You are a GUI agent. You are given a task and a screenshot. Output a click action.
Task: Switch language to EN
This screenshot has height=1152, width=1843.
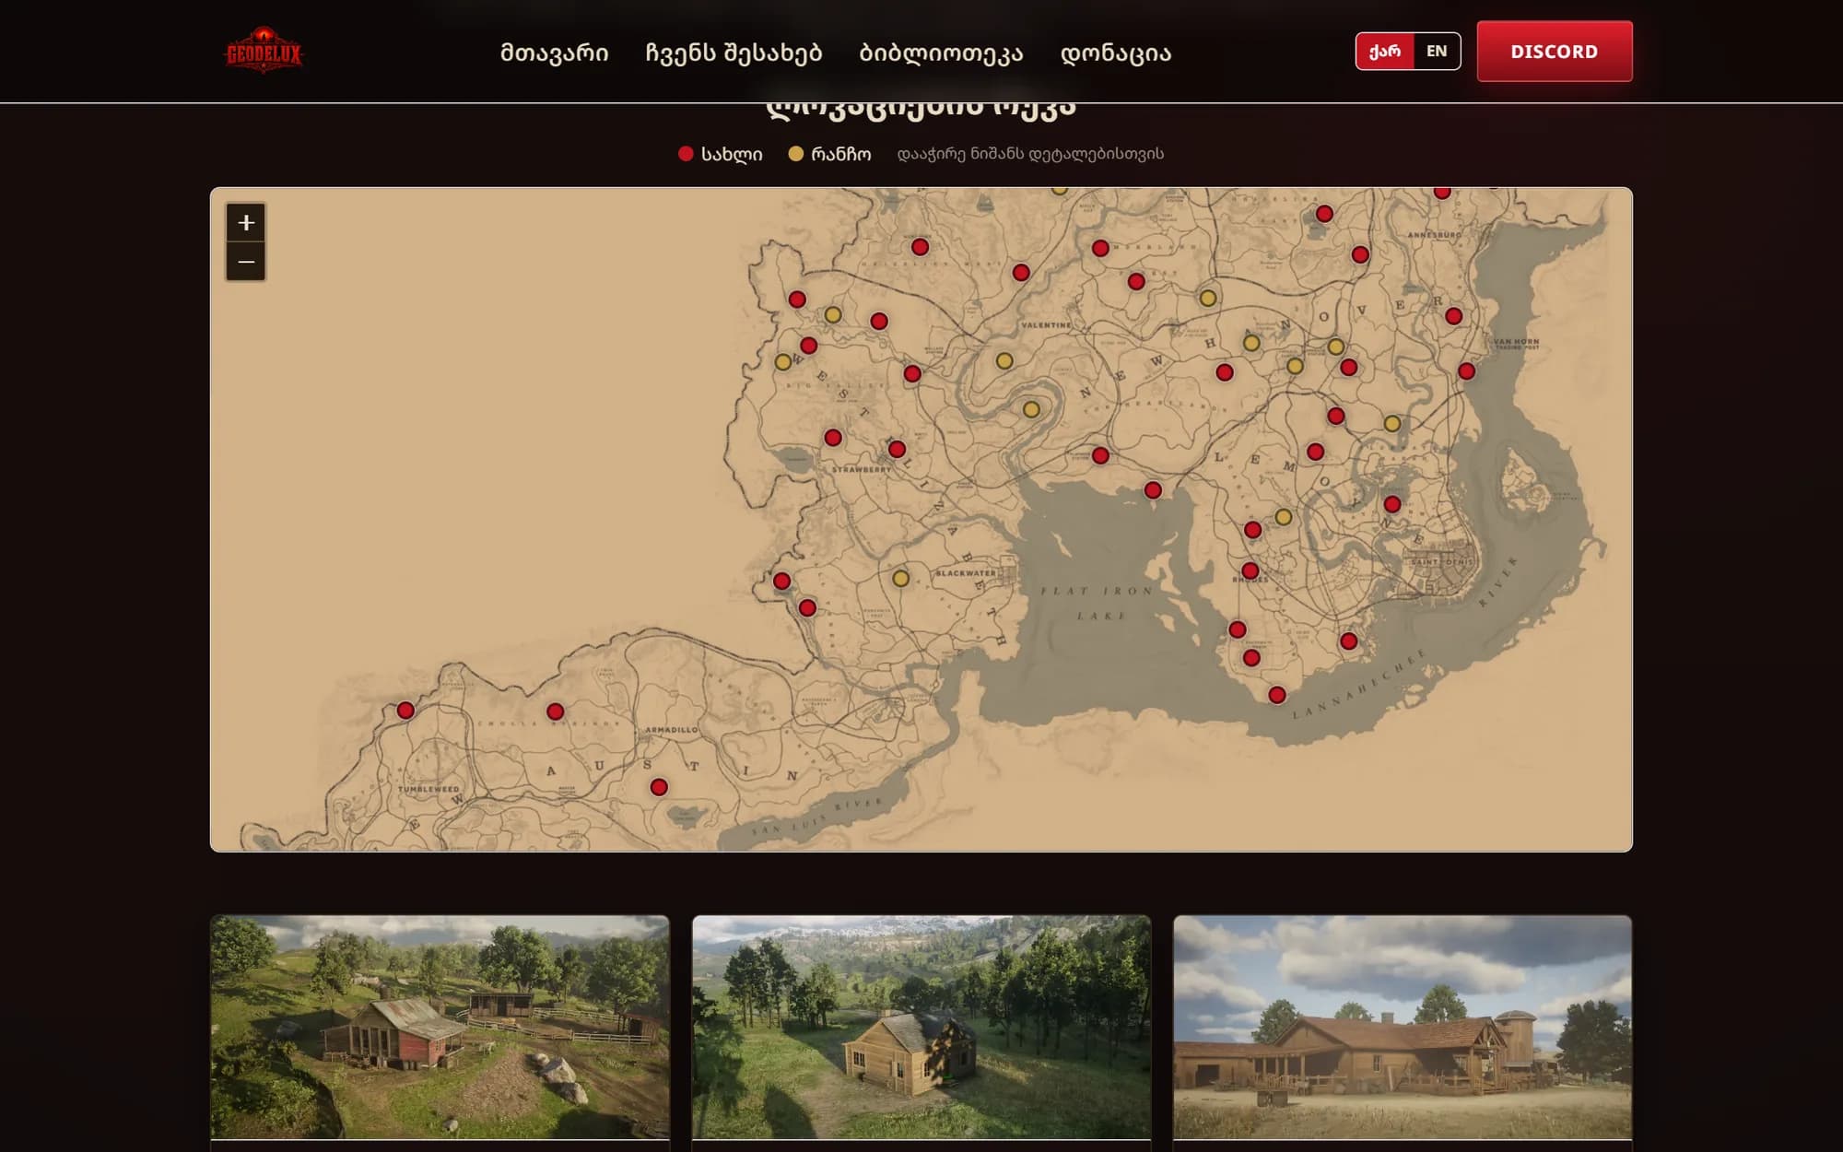[x=1437, y=52]
